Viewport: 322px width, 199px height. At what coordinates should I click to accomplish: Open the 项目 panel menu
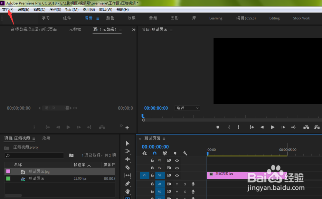click(34, 139)
